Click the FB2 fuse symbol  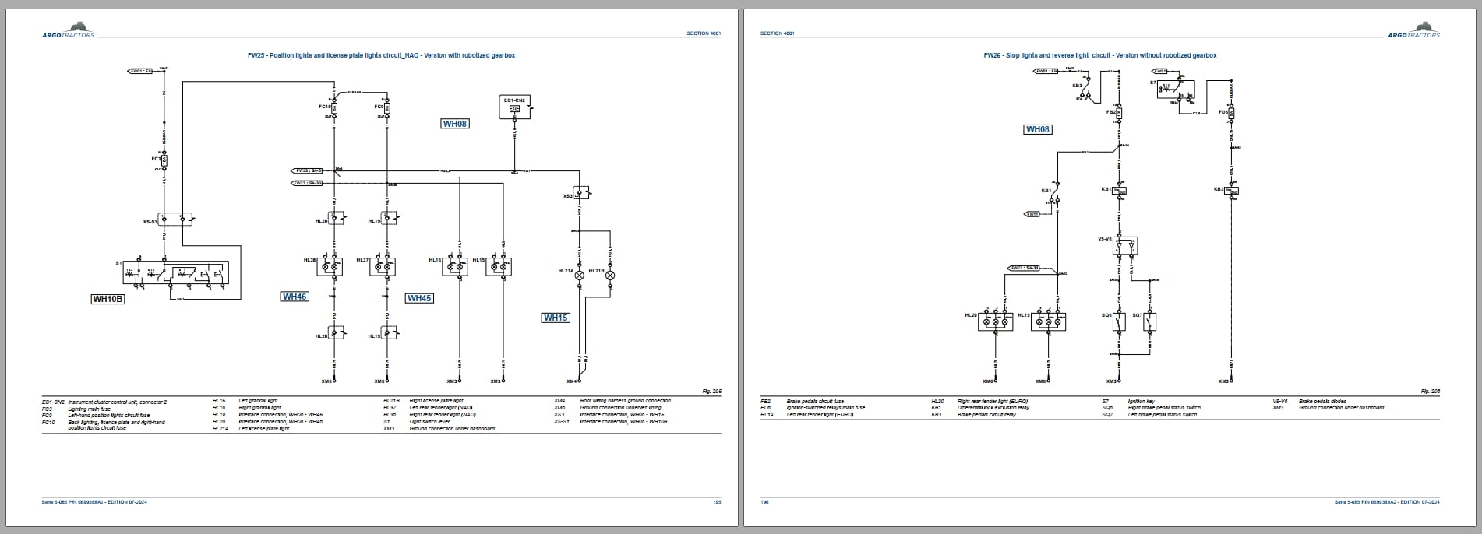1119,112
